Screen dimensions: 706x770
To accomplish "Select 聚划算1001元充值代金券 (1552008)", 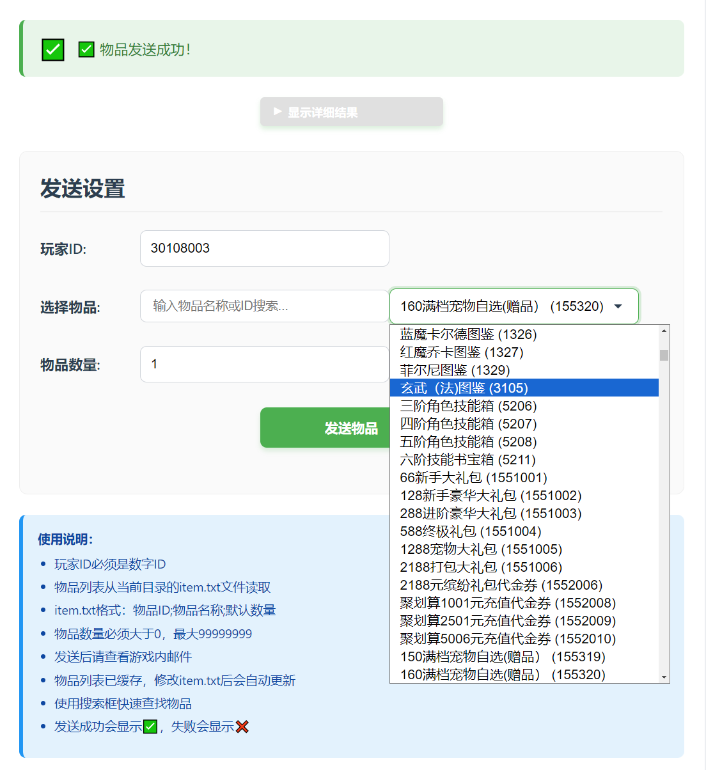I will [508, 603].
